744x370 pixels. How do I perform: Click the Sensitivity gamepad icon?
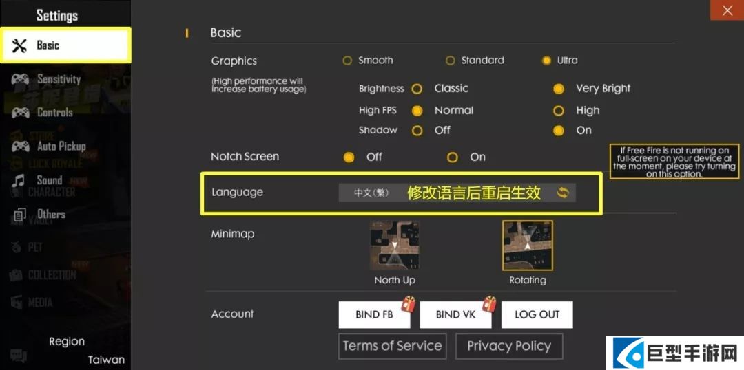coord(20,79)
